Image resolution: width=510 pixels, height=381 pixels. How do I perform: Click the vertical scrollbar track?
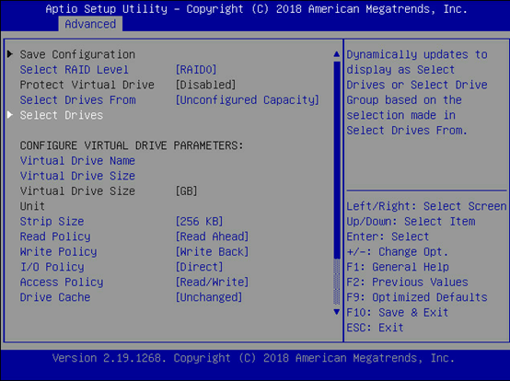[x=337, y=183]
